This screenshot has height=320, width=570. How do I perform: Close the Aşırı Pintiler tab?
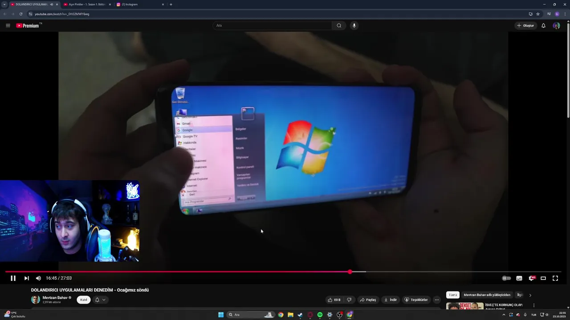coord(110,4)
